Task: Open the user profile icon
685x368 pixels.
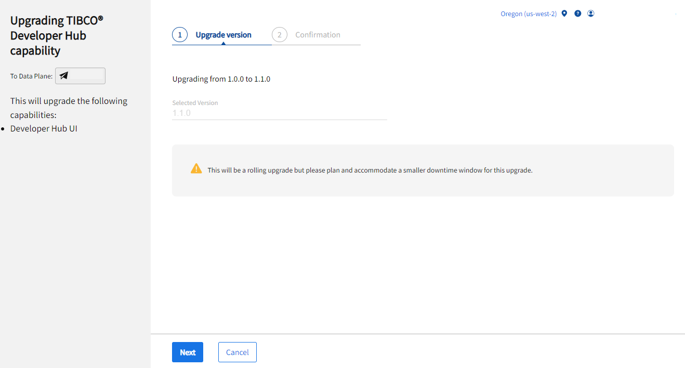Action: 591,14
